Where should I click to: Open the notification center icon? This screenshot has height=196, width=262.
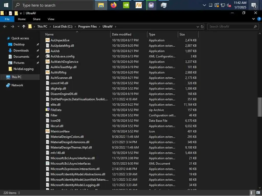point(254,5)
